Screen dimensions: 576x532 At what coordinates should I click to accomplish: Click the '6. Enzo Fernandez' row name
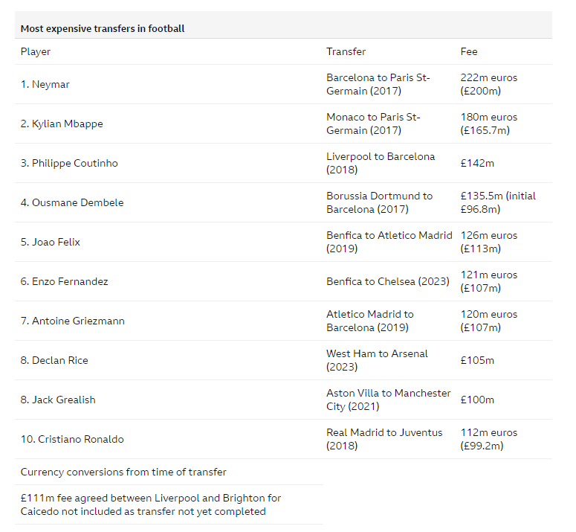(x=64, y=281)
